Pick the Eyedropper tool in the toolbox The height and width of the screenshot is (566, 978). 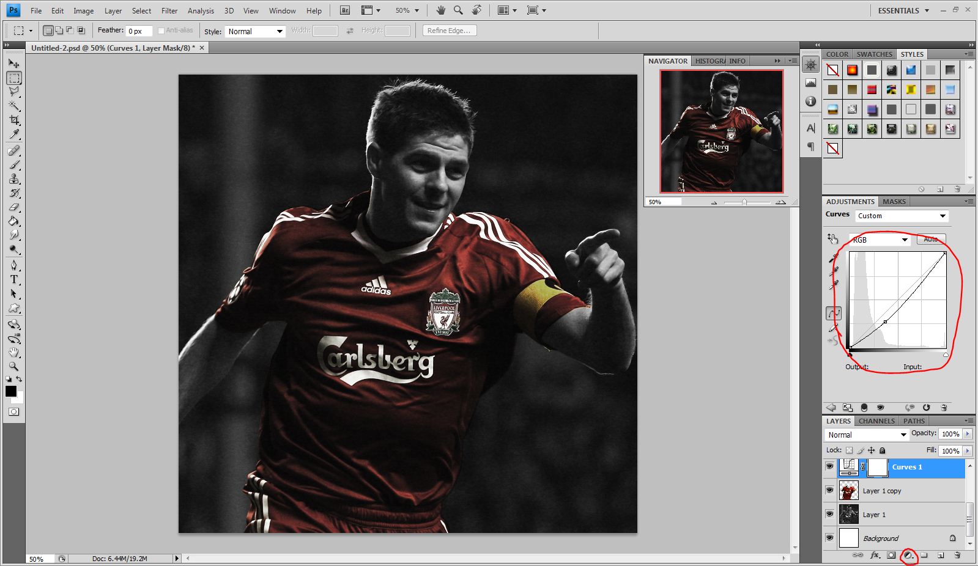13,134
